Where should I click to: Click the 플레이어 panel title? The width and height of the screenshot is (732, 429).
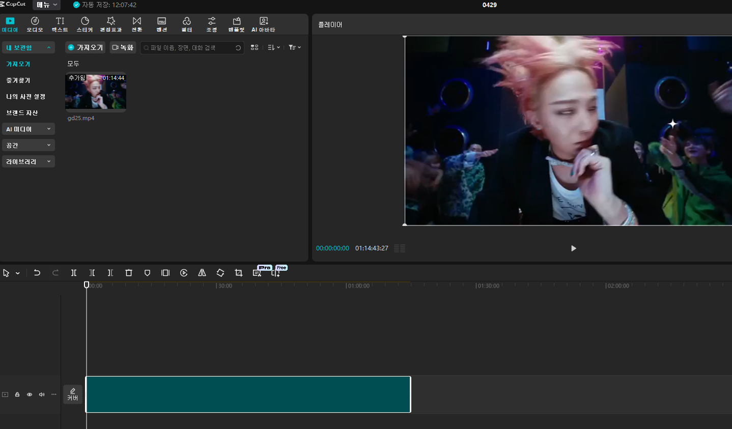[x=330, y=24]
